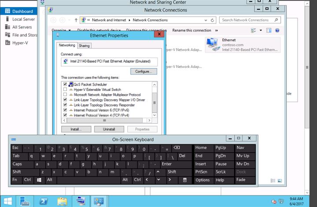Open Network Connections help icon
Image resolution: width=317 pixels, height=207 pixels.
[277, 30]
